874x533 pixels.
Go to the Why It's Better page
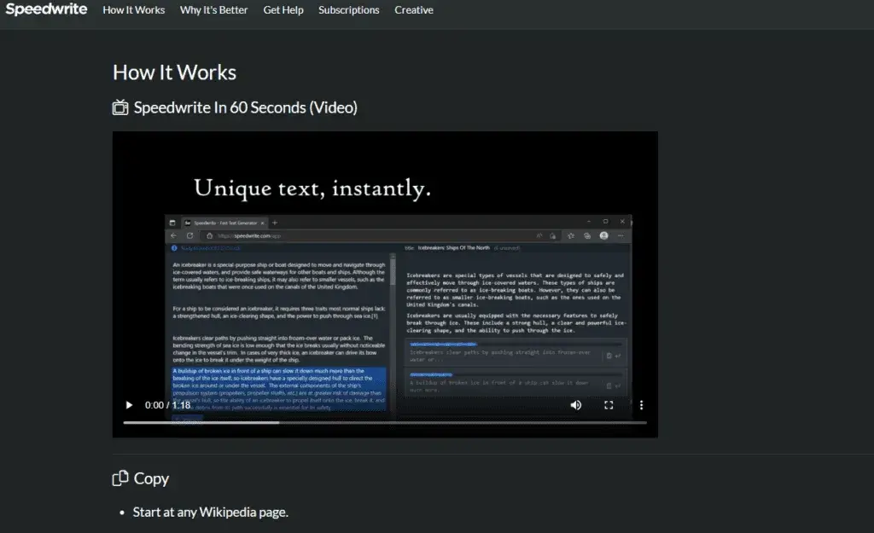[213, 10]
